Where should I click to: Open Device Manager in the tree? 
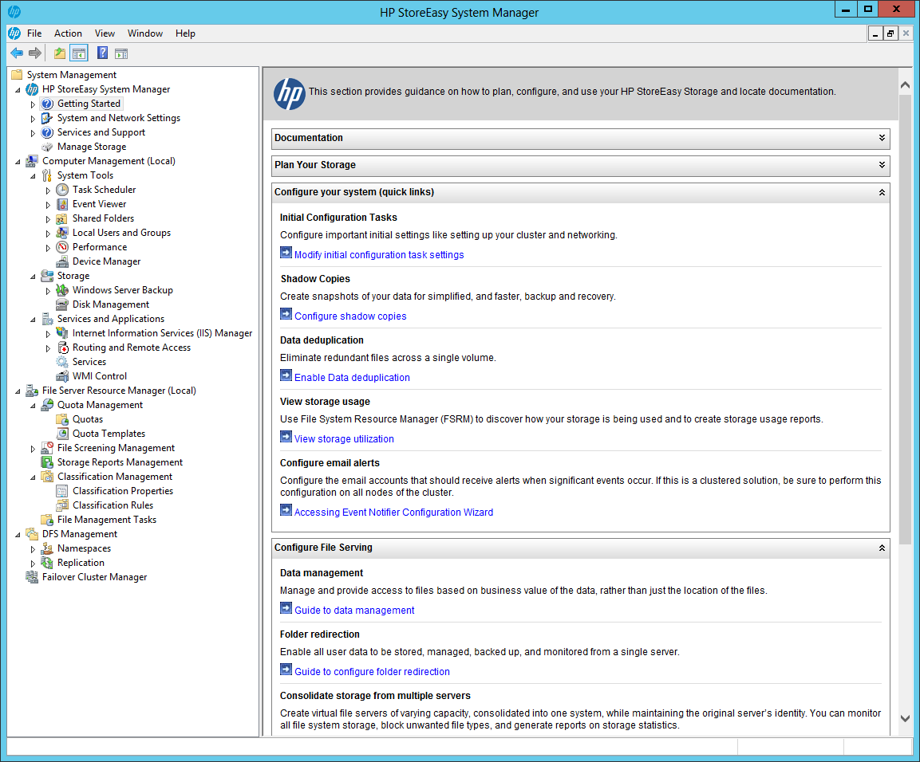[x=106, y=261]
